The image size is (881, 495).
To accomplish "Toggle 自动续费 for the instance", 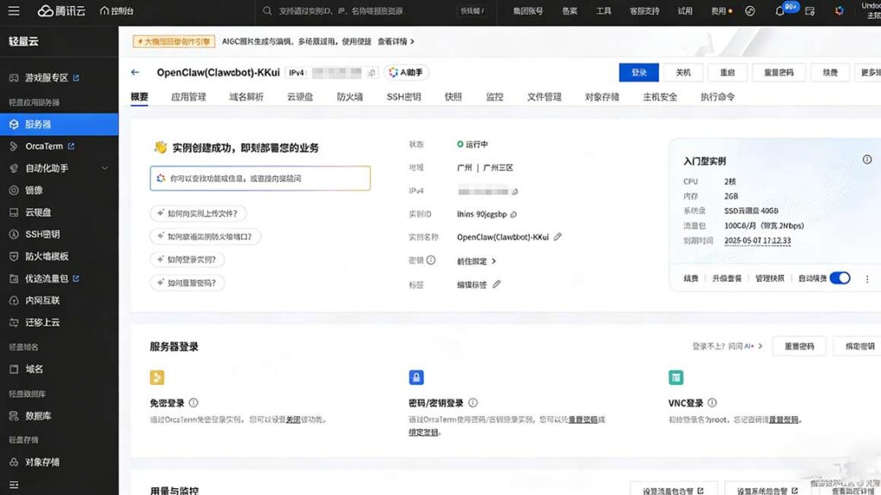I will click(839, 277).
